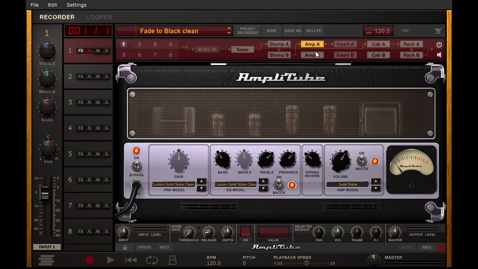
Task: Toggle the signal chain power icon
Action: pyautogui.click(x=439, y=44)
